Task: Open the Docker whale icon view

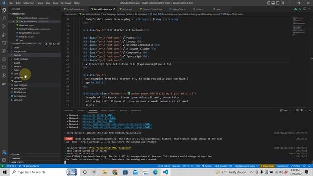Action: pyautogui.click(x=4, y=84)
